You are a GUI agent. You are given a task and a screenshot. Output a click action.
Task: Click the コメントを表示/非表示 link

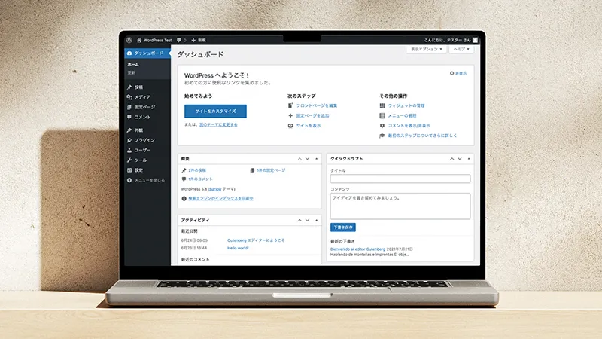click(409, 126)
